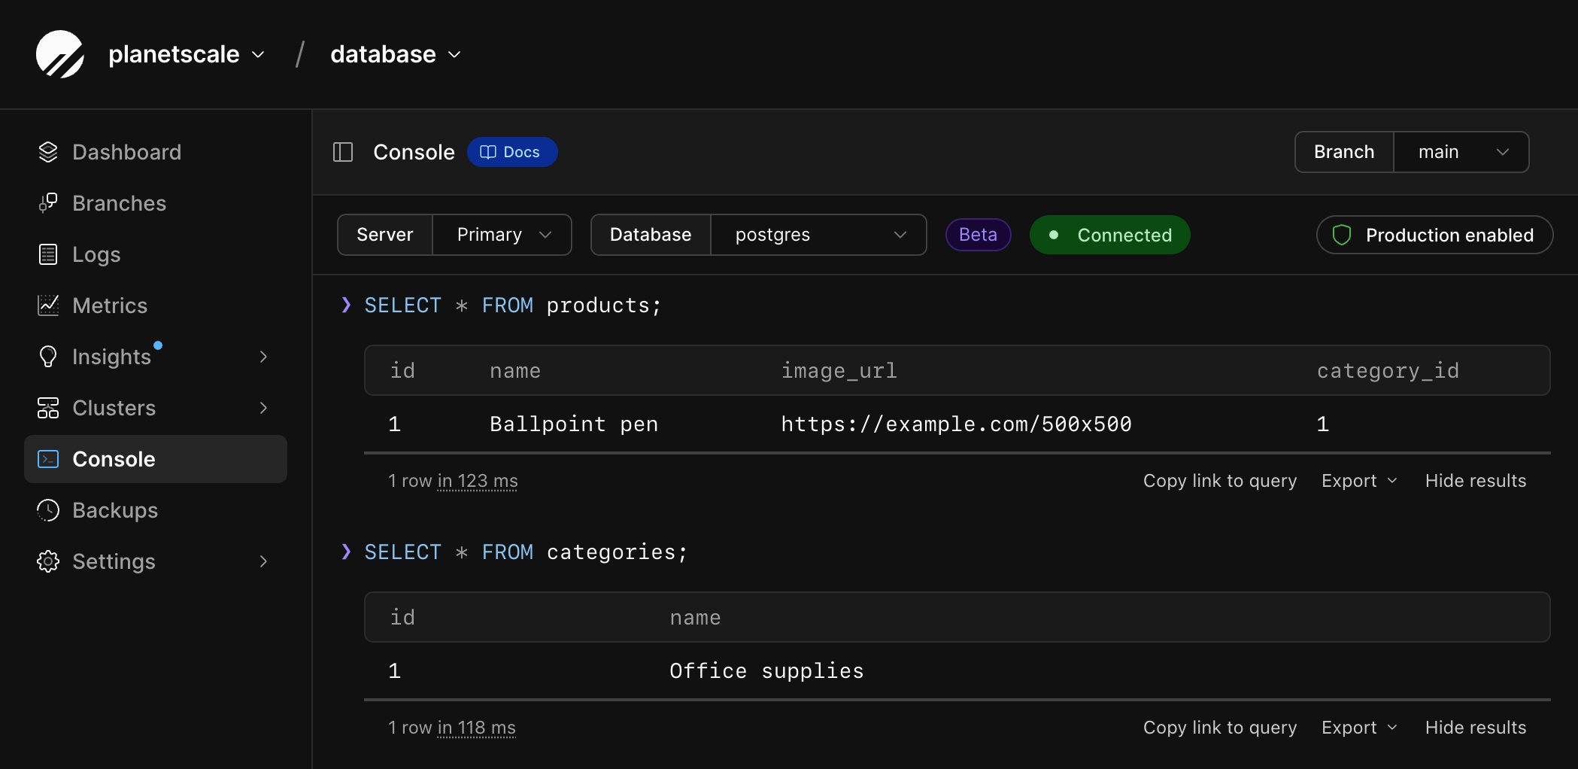Click the prompt arrow before categories query
The image size is (1578, 769).
346,552
